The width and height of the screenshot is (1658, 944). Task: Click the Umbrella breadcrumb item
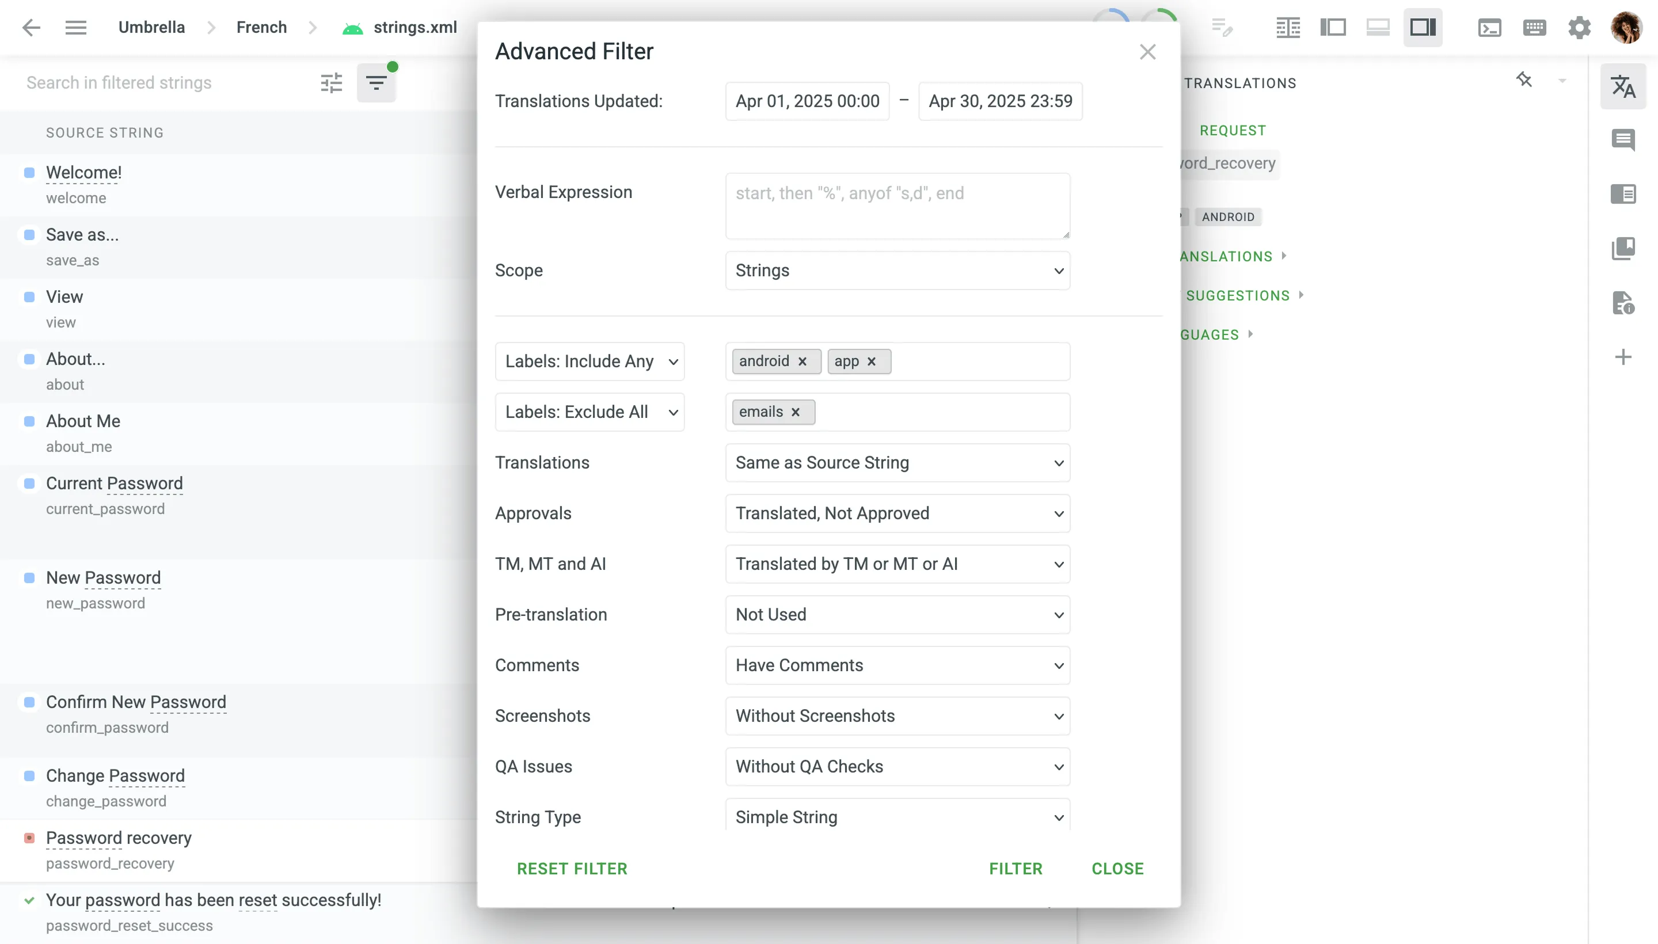click(x=151, y=27)
